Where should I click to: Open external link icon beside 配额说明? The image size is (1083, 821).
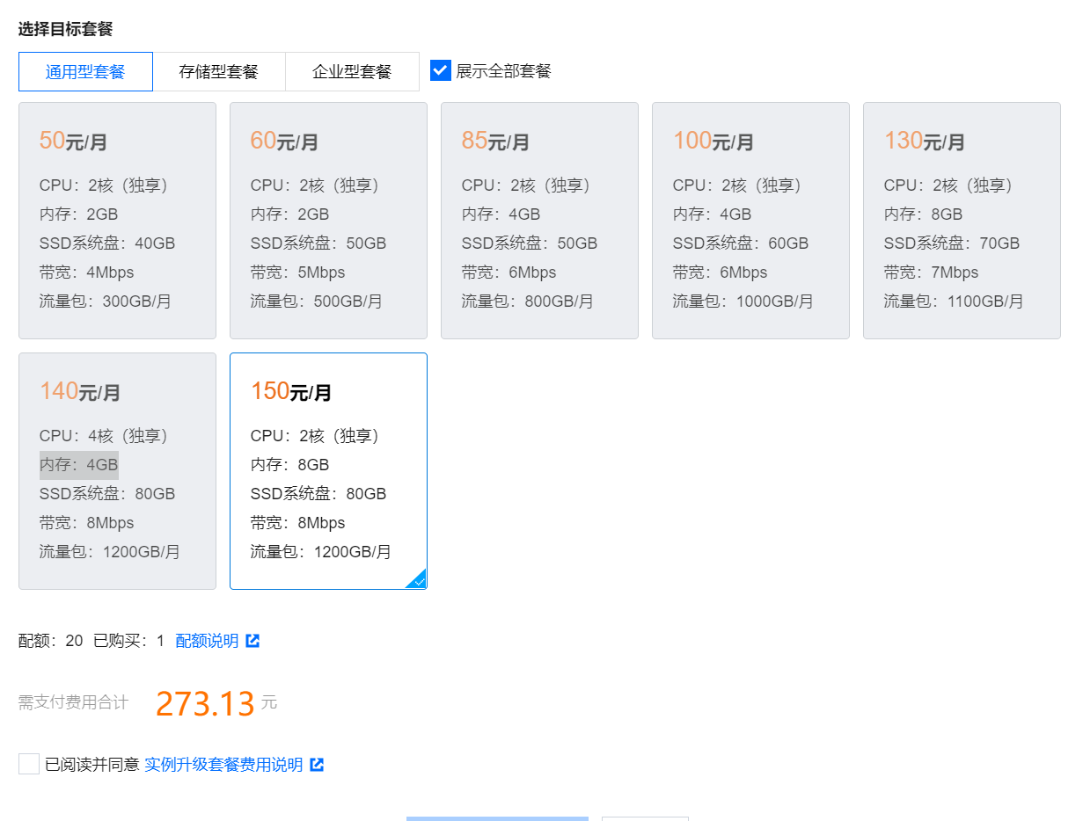pos(252,641)
